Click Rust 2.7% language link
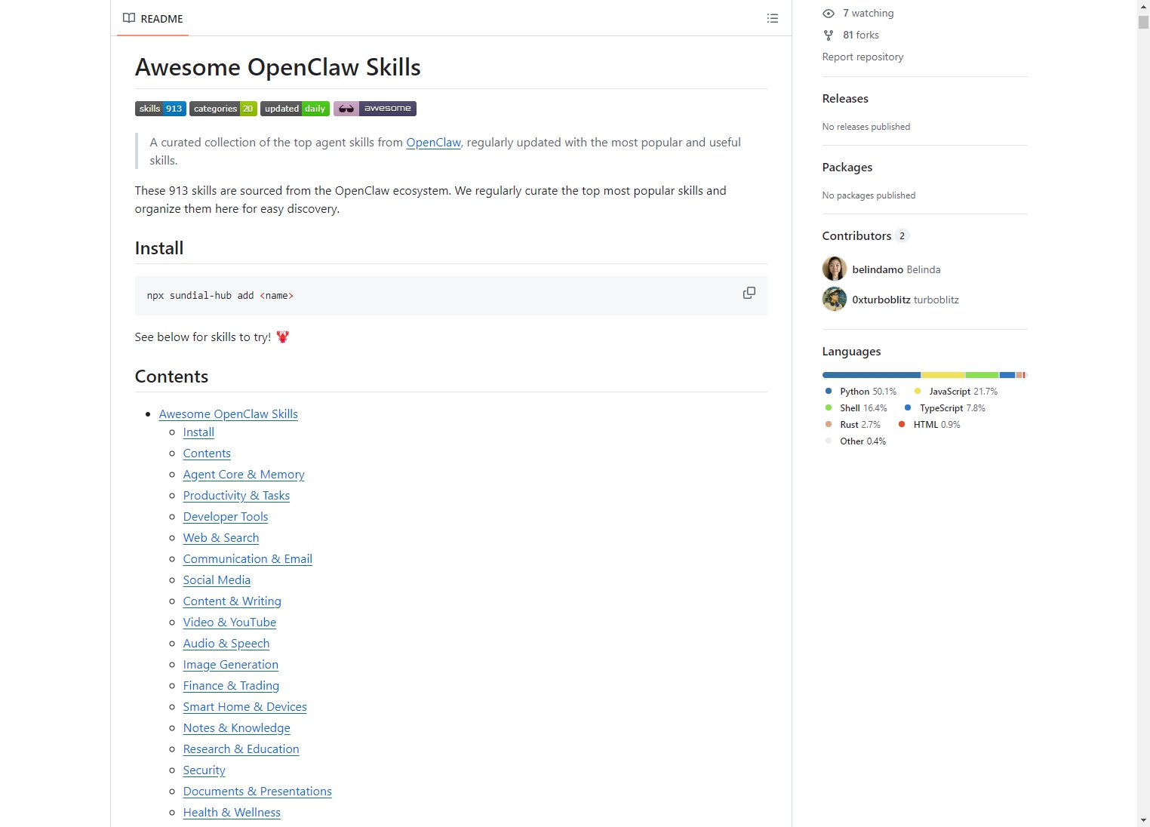Image resolution: width=1150 pixels, height=827 pixels. coord(853,425)
